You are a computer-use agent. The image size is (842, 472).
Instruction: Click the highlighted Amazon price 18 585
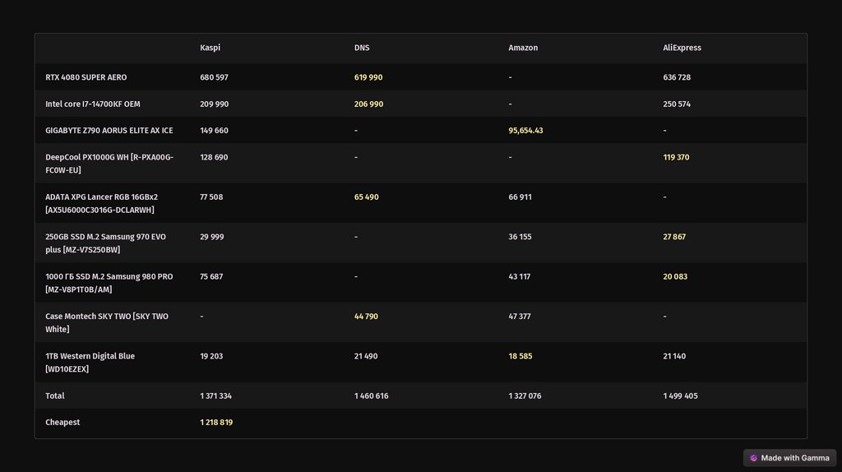tap(520, 356)
